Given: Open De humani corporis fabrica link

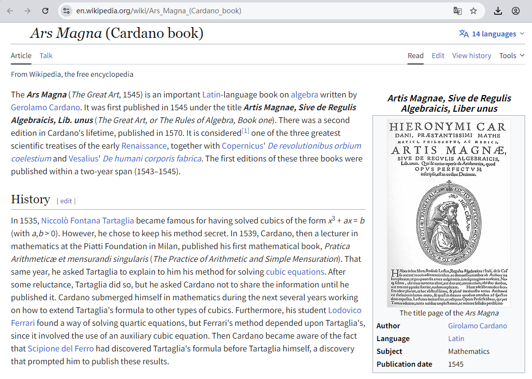Looking at the screenshot, I should (153, 159).
